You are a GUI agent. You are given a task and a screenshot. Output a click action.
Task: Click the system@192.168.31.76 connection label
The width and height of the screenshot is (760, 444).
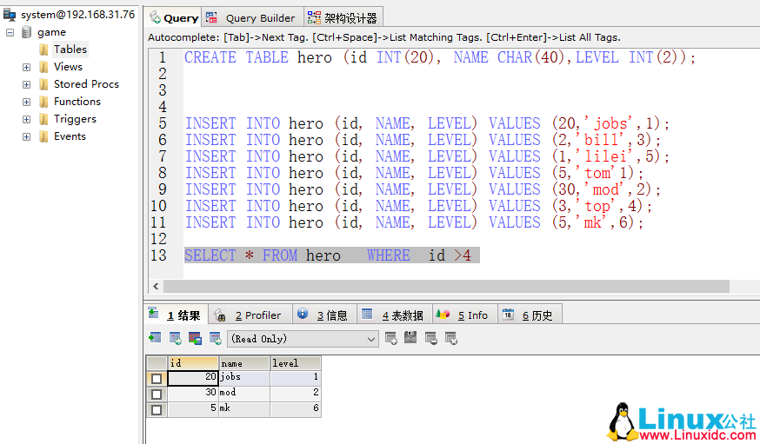tap(77, 15)
